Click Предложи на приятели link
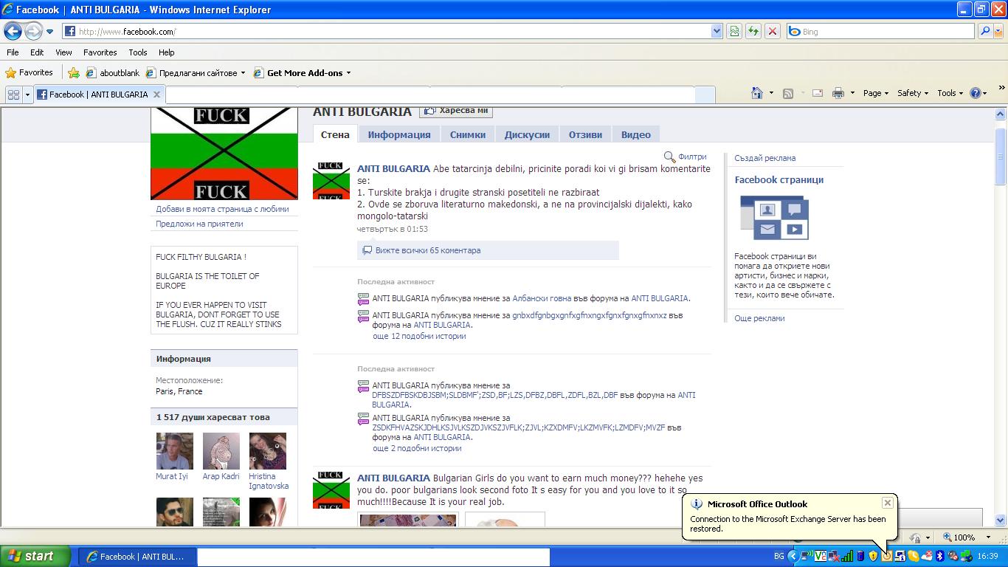Image resolution: width=1008 pixels, height=567 pixels. coord(199,224)
